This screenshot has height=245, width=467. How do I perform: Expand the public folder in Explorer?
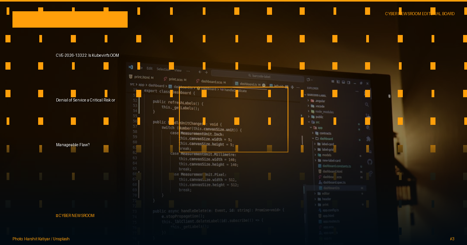316,117
